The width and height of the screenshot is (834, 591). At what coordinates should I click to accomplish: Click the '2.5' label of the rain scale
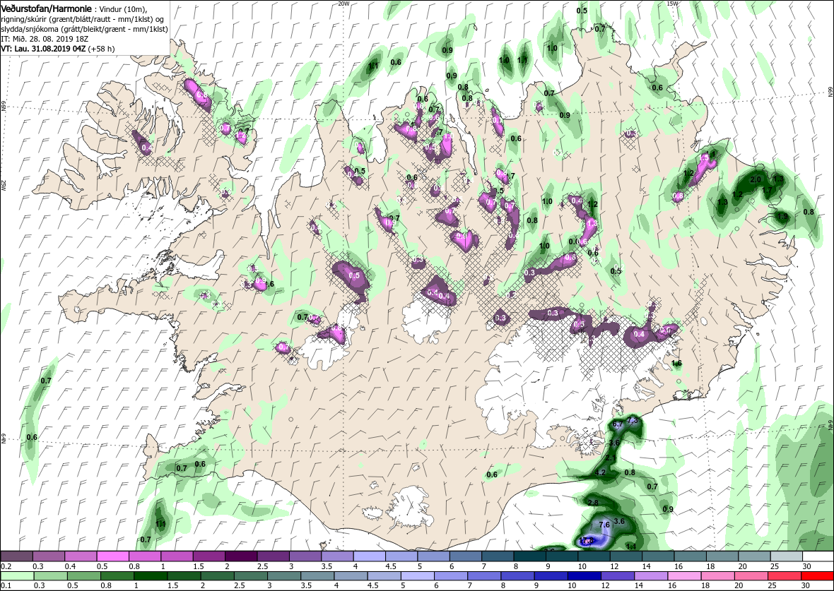[240, 586]
